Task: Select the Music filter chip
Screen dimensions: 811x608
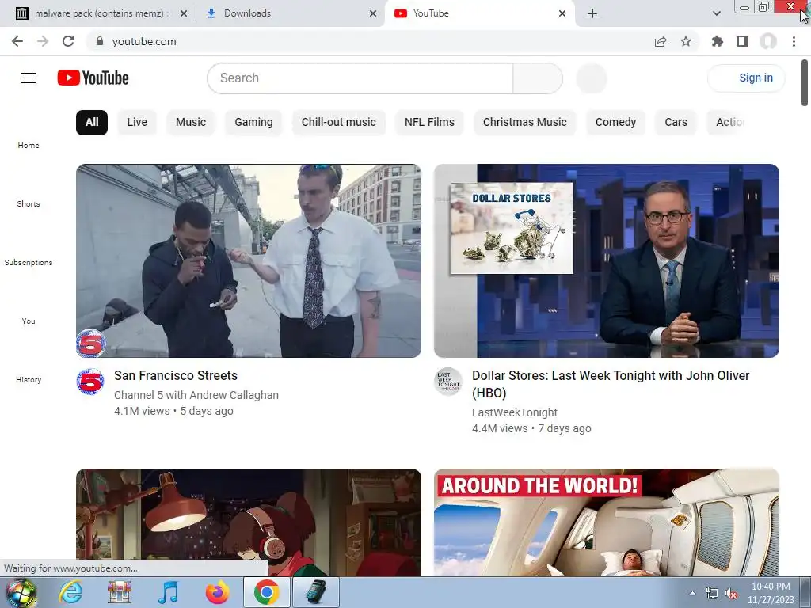Action: 191,123
